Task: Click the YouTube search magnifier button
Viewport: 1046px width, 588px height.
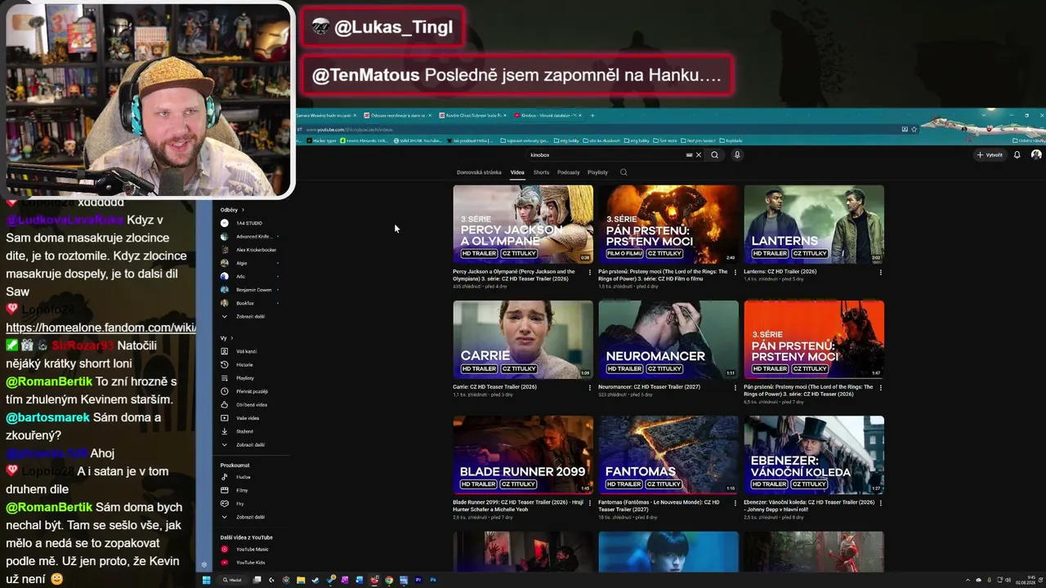Action: [x=715, y=155]
